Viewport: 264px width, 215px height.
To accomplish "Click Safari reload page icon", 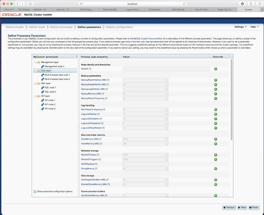I will (184, 4).
